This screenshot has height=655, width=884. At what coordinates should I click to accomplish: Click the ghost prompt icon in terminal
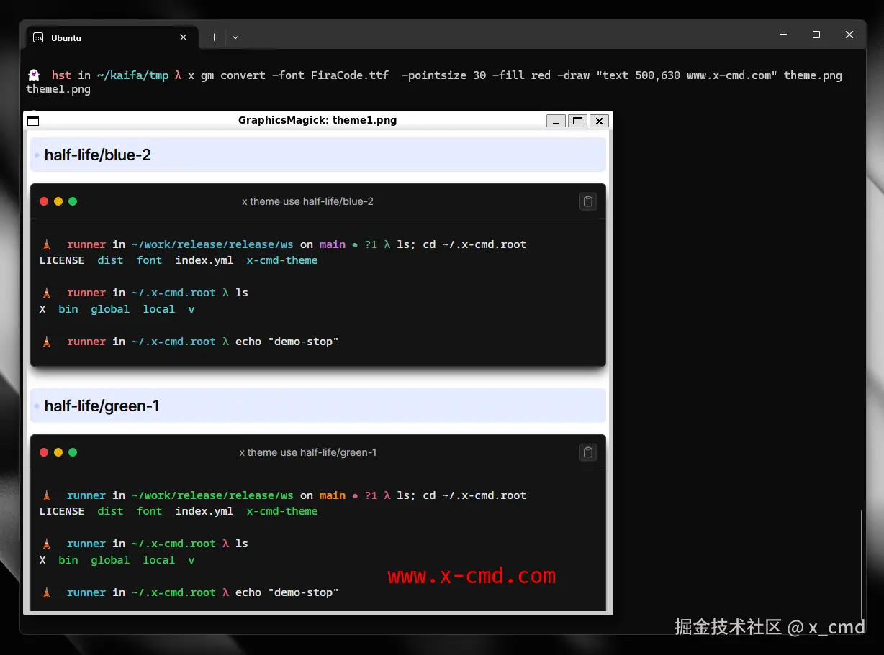pos(34,75)
